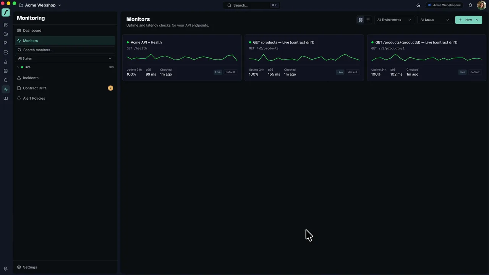Open the GET /v2/products/1 monitor card
Viewport: 489px width, 275px height.
(426, 58)
